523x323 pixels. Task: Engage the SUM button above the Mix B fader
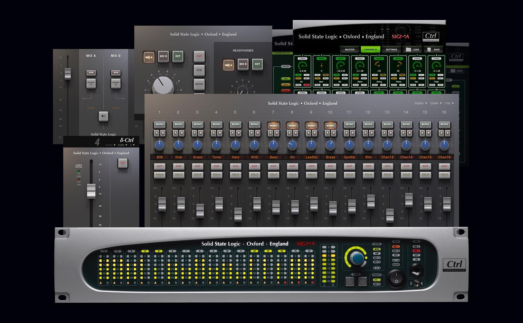pyautogui.click(x=115, y=72)
